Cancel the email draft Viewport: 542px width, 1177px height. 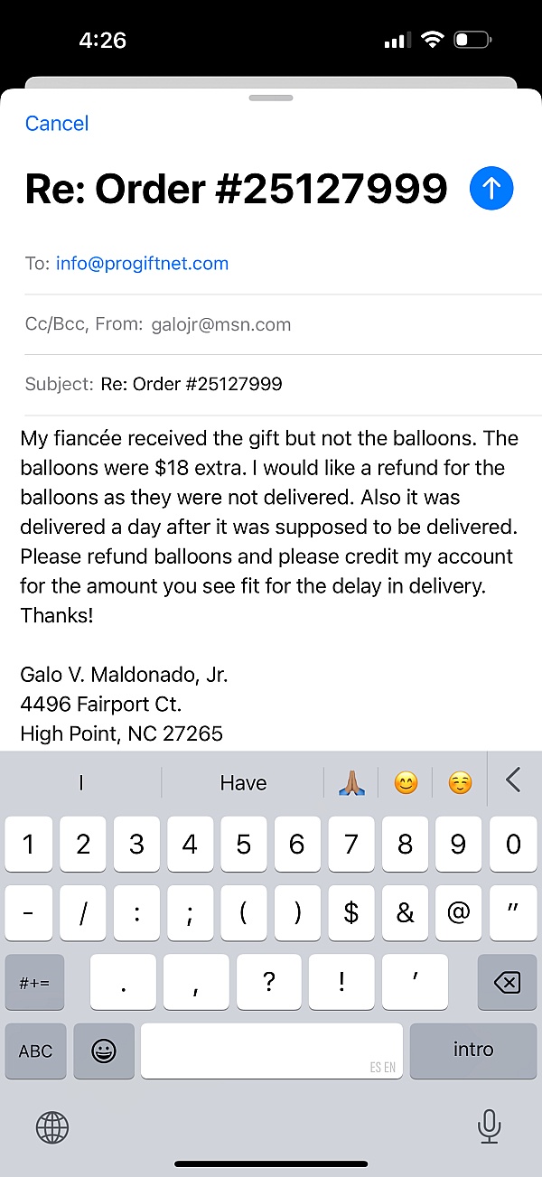[x=57, y=124]
